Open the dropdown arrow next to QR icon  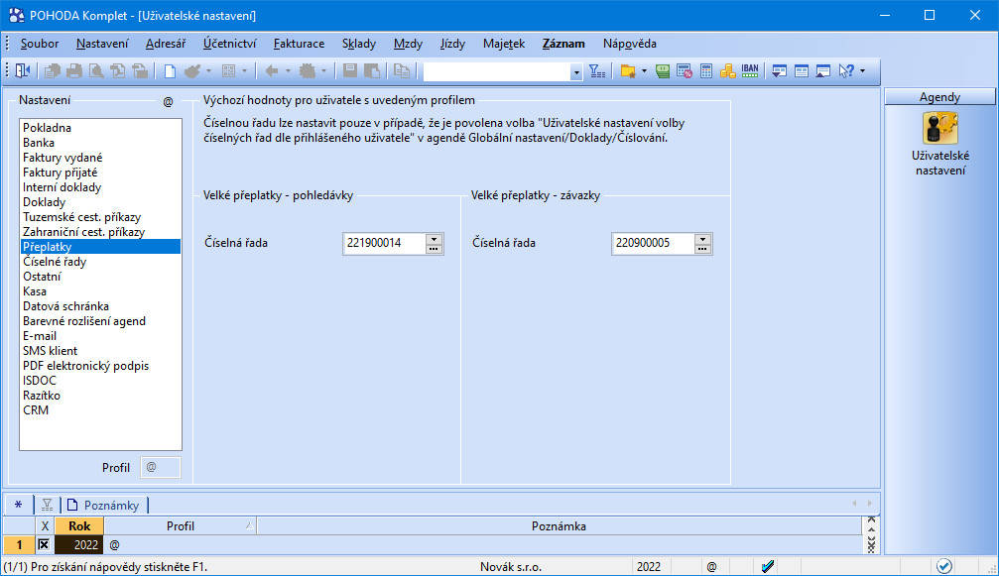[244, 70]
